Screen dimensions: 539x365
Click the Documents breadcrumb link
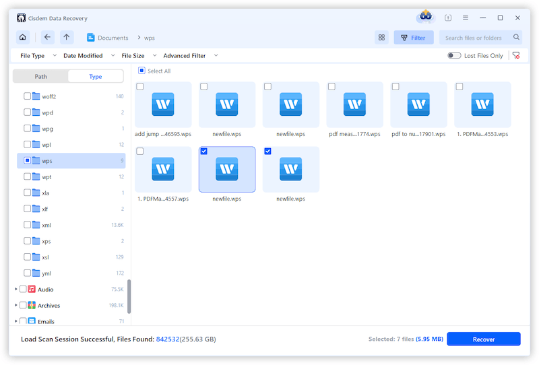tap(113, 38)
